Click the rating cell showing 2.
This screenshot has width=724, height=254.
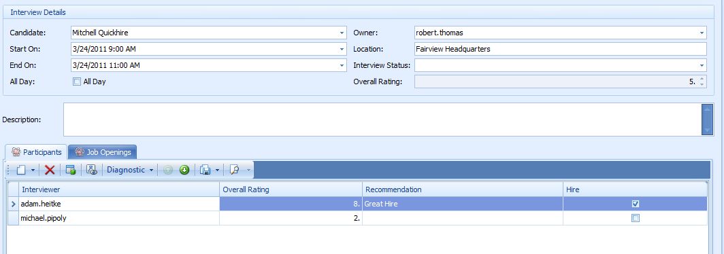click(x=291, y=218)
